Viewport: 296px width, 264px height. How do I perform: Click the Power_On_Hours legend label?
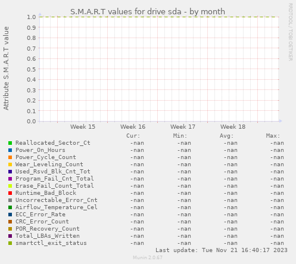pyautogui.click(x=40, y=150)
